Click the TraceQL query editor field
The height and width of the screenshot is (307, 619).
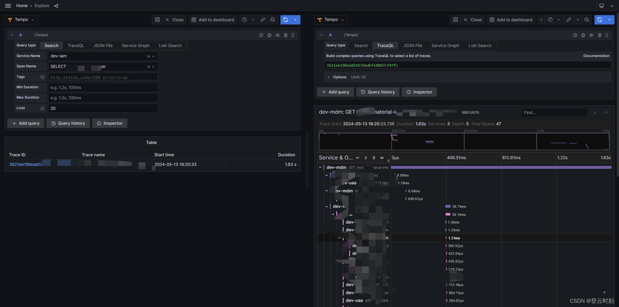pyautogui.click(x=467, y=65)
